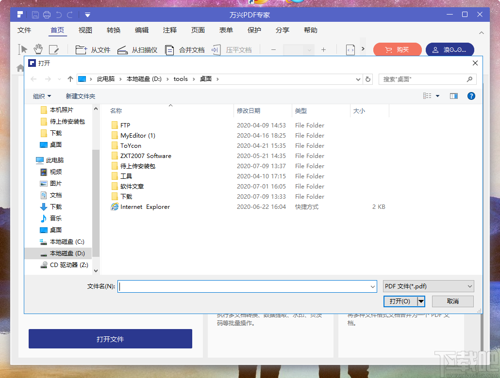Click the Print icon
This screenshot has height=378, width=500.
click(47, 15)
